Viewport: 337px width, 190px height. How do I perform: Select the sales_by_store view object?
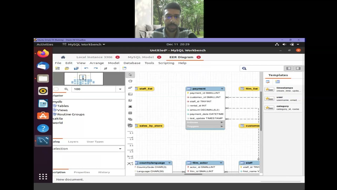point(149,126)
